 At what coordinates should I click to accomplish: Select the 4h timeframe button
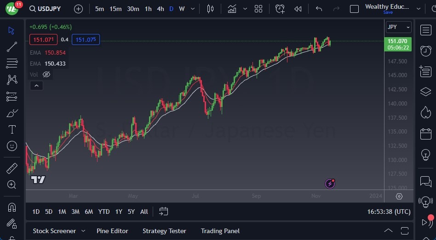[160, 9]
